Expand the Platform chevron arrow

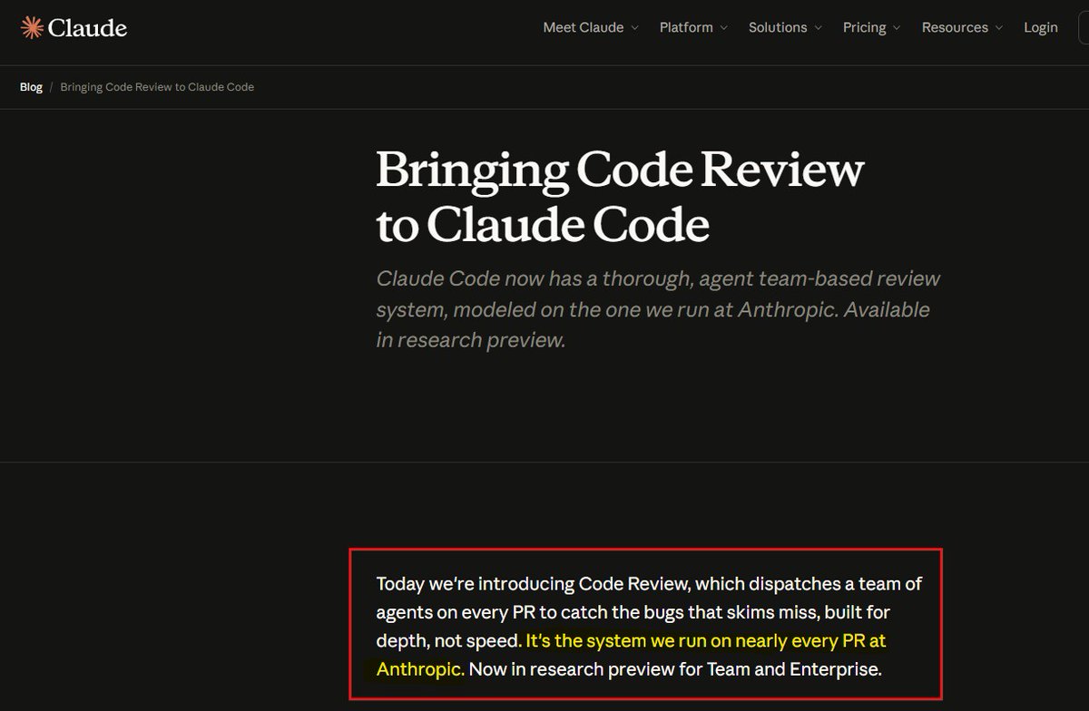724,28
